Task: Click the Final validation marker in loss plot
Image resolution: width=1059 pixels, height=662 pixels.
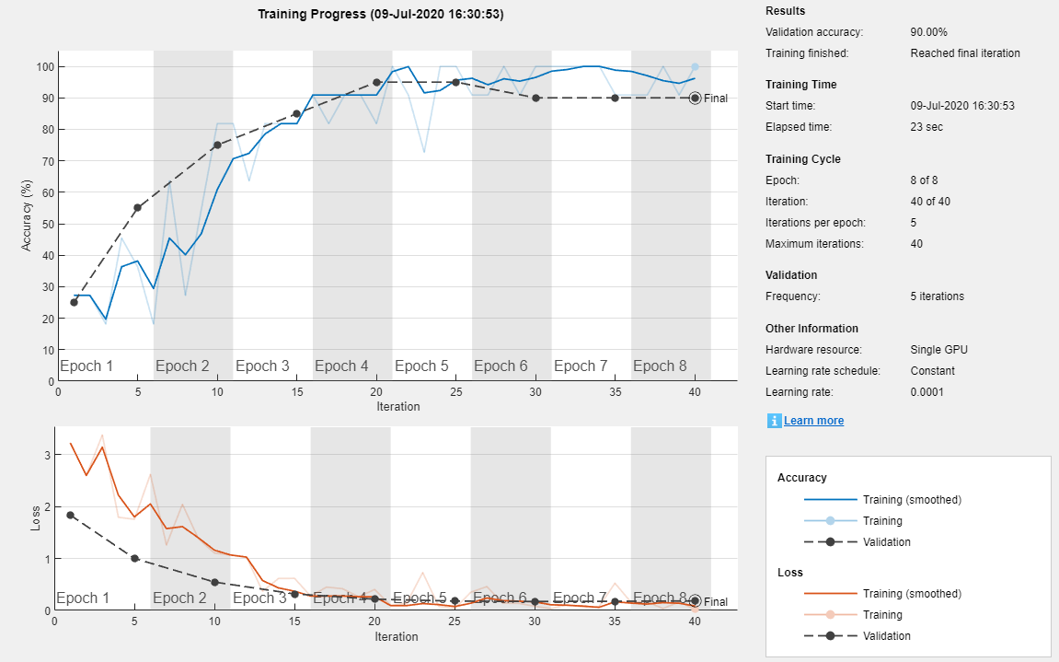Action: click(695, 601)
